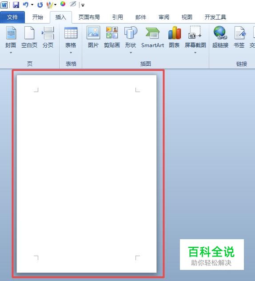Insert a SmartArt graphic

pos(152,37)
